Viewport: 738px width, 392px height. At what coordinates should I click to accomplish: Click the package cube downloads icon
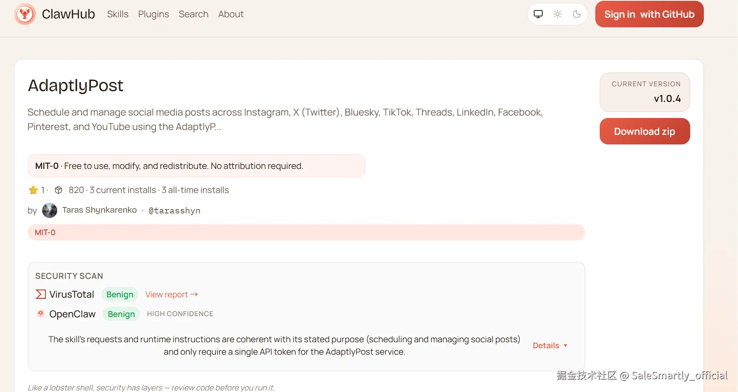[x=59, y=190]
